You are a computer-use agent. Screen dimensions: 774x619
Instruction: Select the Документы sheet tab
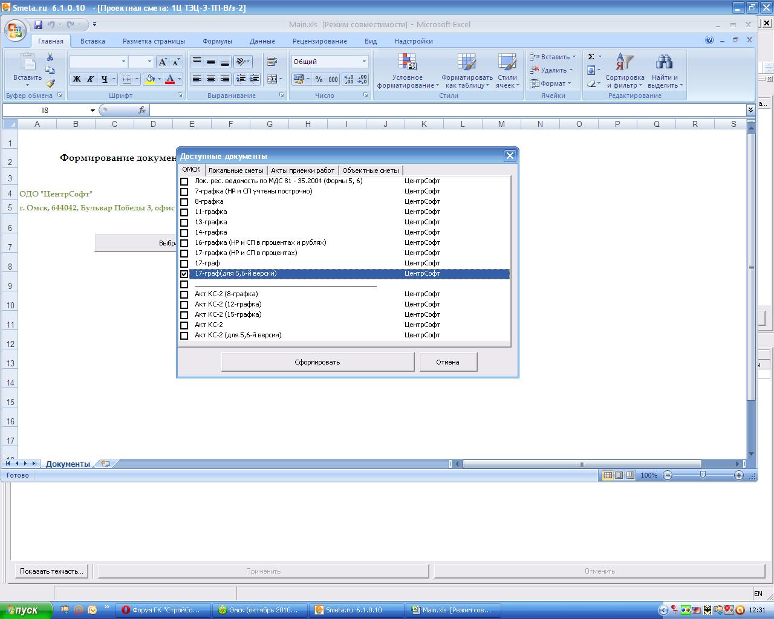(68, 464)
